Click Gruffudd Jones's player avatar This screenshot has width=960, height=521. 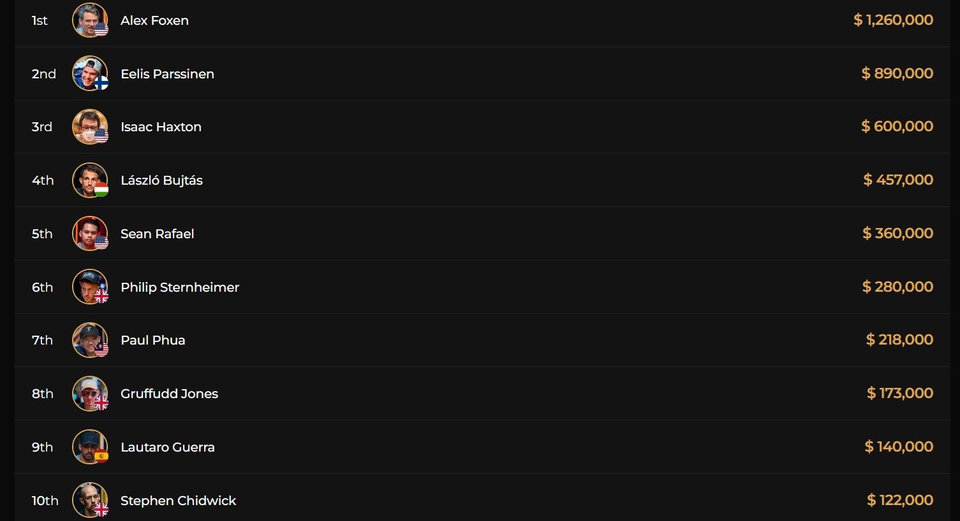[89, 394]
